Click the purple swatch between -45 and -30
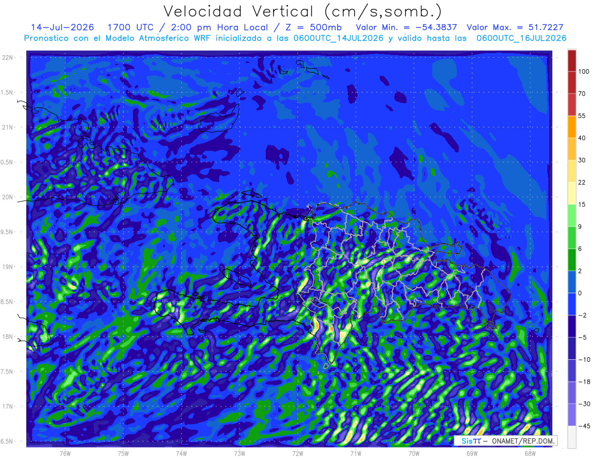The width and height of the screenshot is (595, 460). (x=572, y=414)
